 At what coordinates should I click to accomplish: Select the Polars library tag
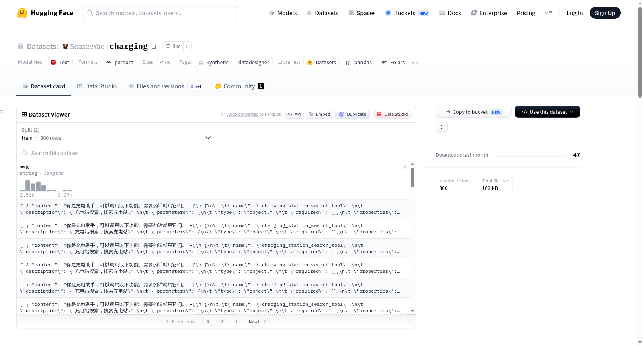point(393,62)
